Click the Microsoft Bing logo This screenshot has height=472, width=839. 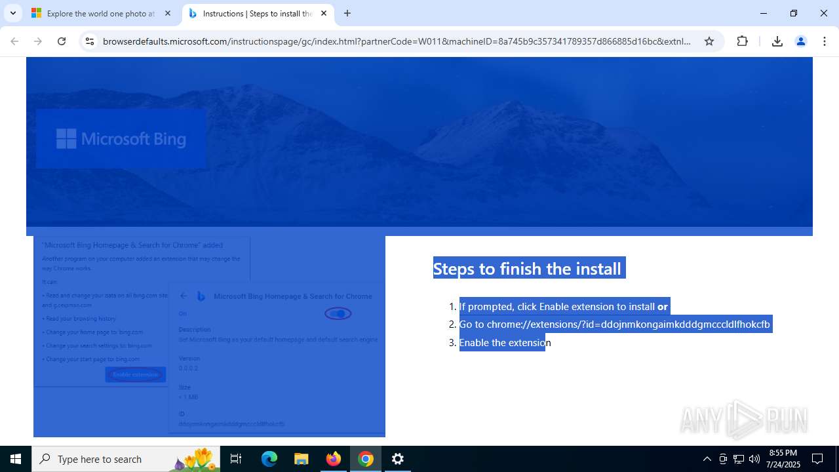point(121,139)
